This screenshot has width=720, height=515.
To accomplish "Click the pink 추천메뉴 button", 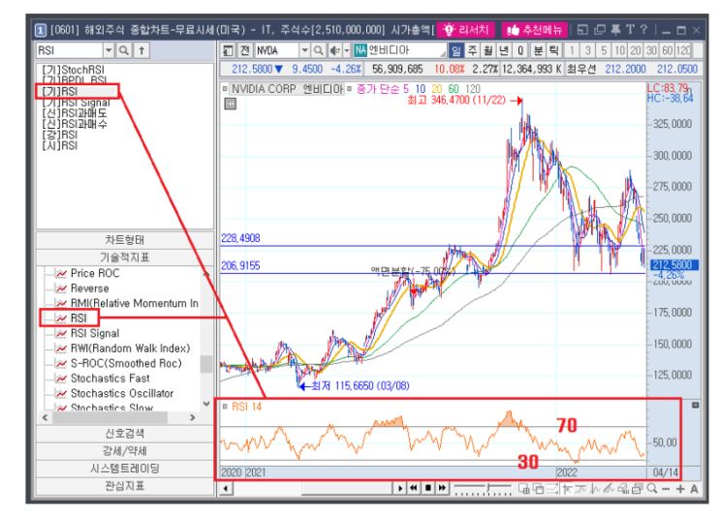I will (x=535, y=30).
